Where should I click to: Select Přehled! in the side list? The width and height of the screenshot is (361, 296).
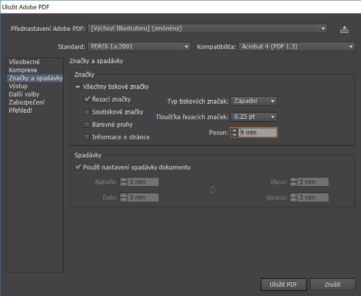click(x=35, y=110)
